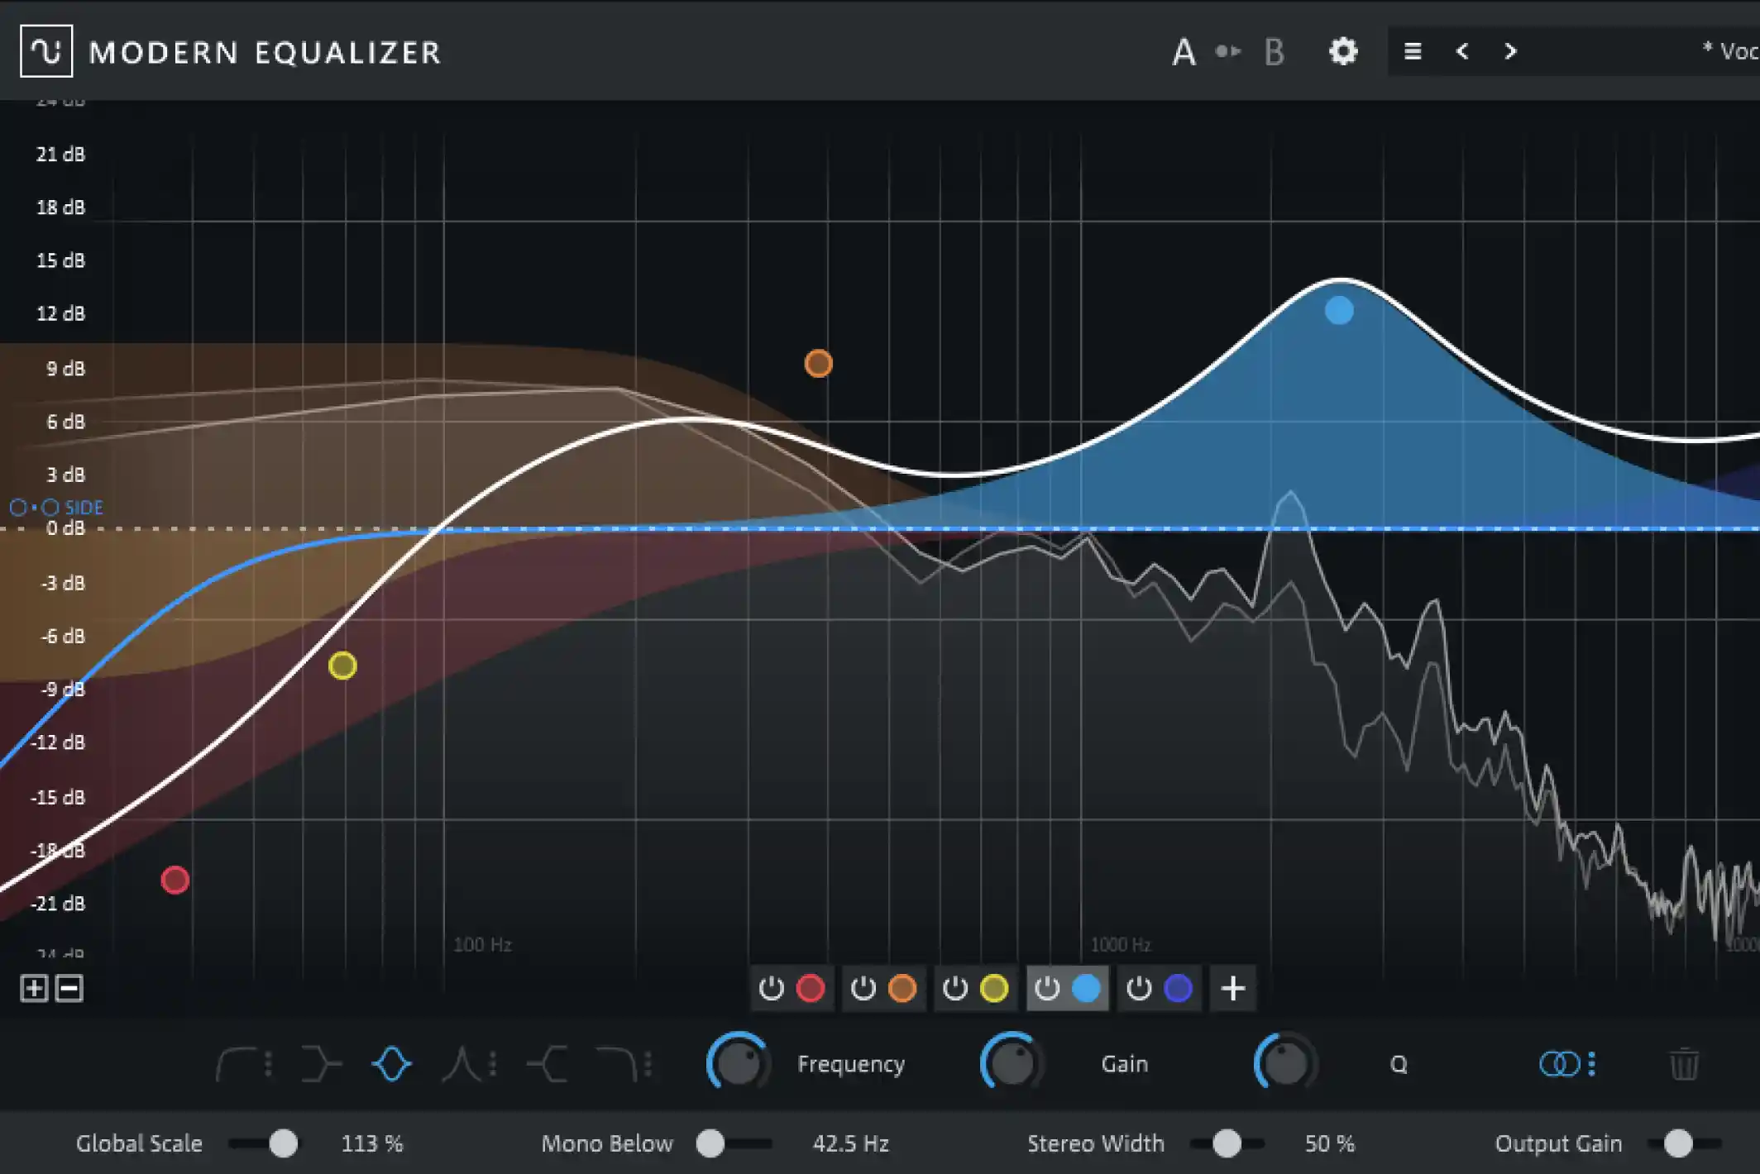Screen dimensions: 1760x1174
Task: Select the A state
Action: point(1184,52)
